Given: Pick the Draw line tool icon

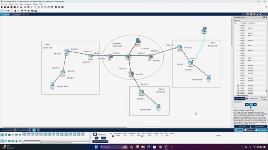Looking at the screenshot, I should click(x=18, y=11).
